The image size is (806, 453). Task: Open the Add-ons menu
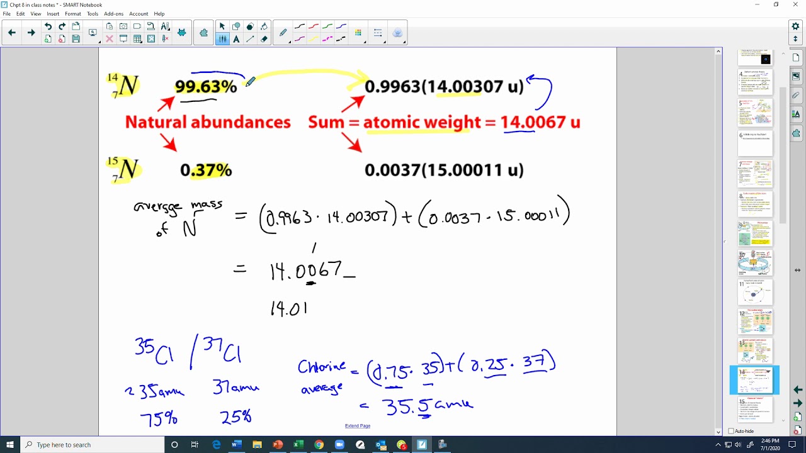(114, 14)
